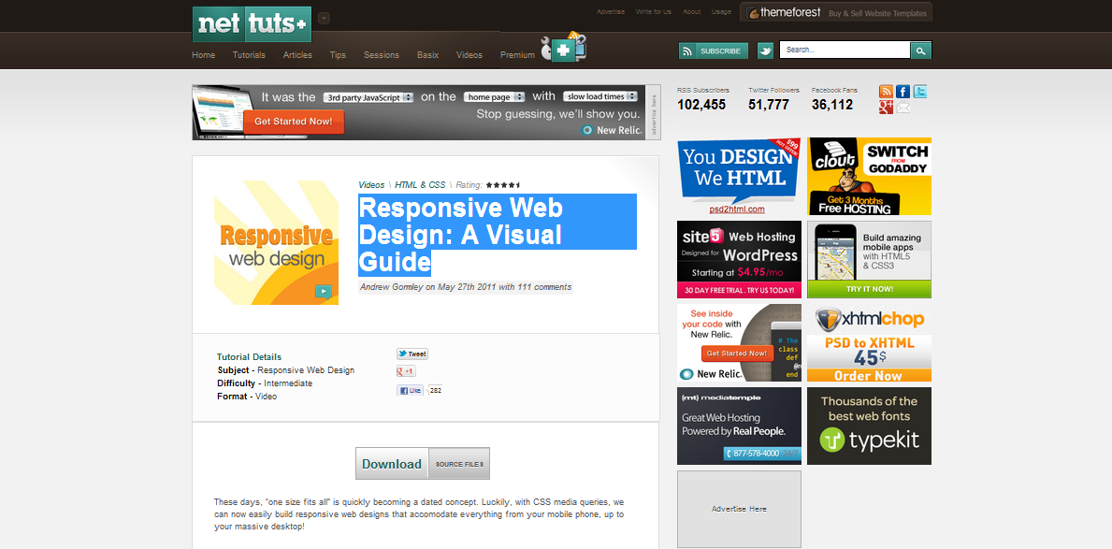Click the magnifying glass search icon
This screenshot has height=549, width=1112.
coord(920,51)
